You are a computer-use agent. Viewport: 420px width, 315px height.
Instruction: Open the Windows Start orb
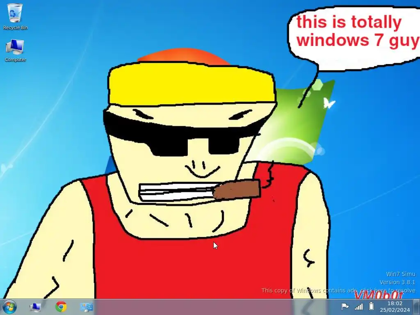point(10,307)
